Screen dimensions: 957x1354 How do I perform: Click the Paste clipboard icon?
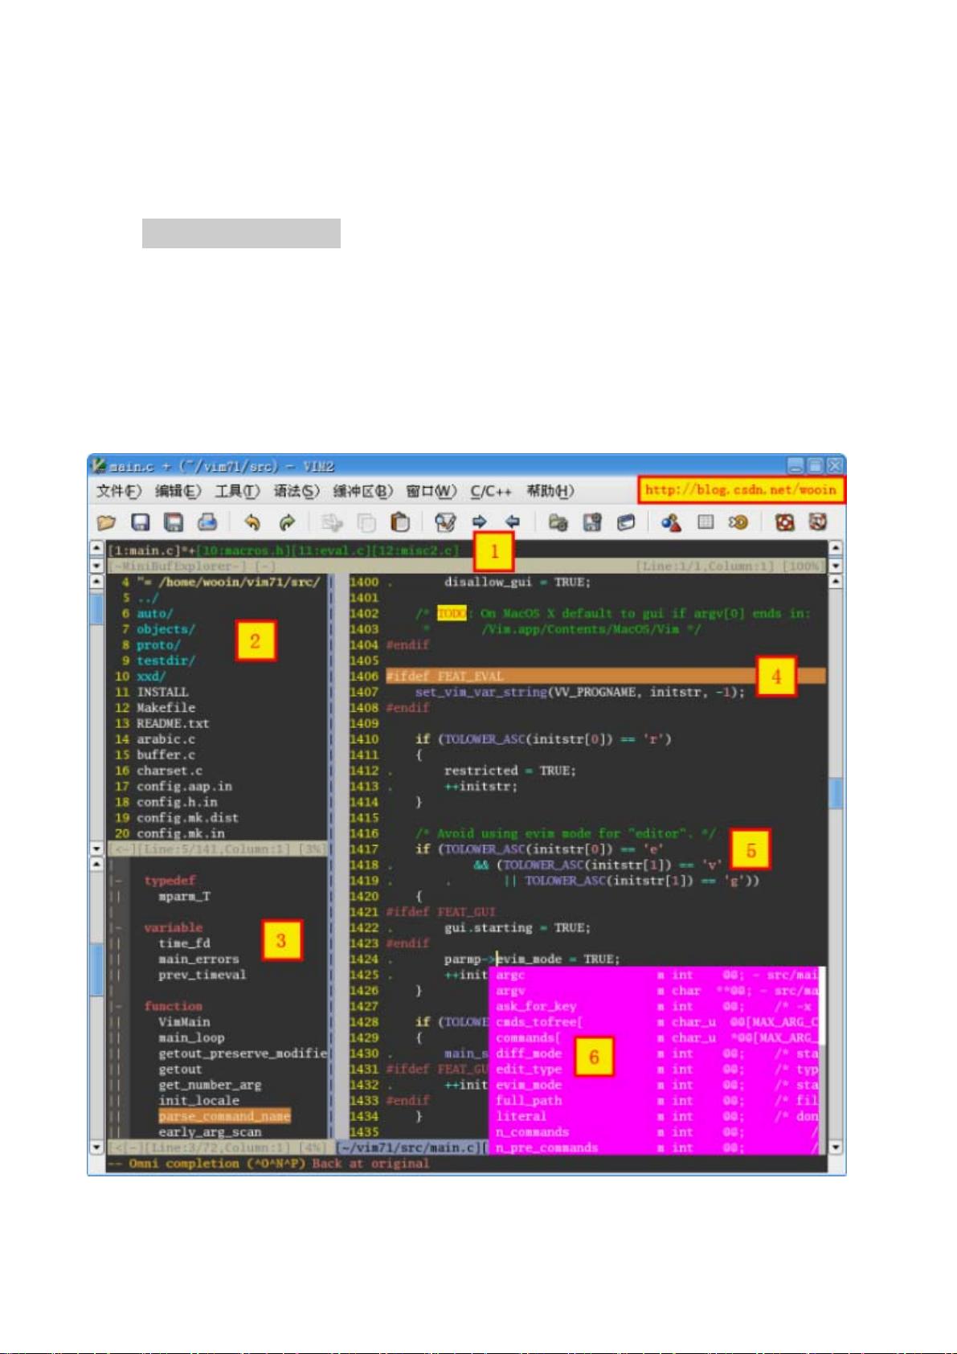pos(399,523)
